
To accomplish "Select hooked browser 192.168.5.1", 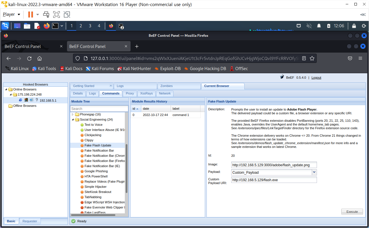I will 48,101.
